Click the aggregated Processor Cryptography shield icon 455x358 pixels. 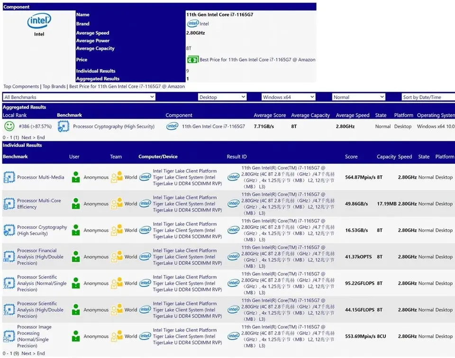pyautogui.click(x=63, y=127)
